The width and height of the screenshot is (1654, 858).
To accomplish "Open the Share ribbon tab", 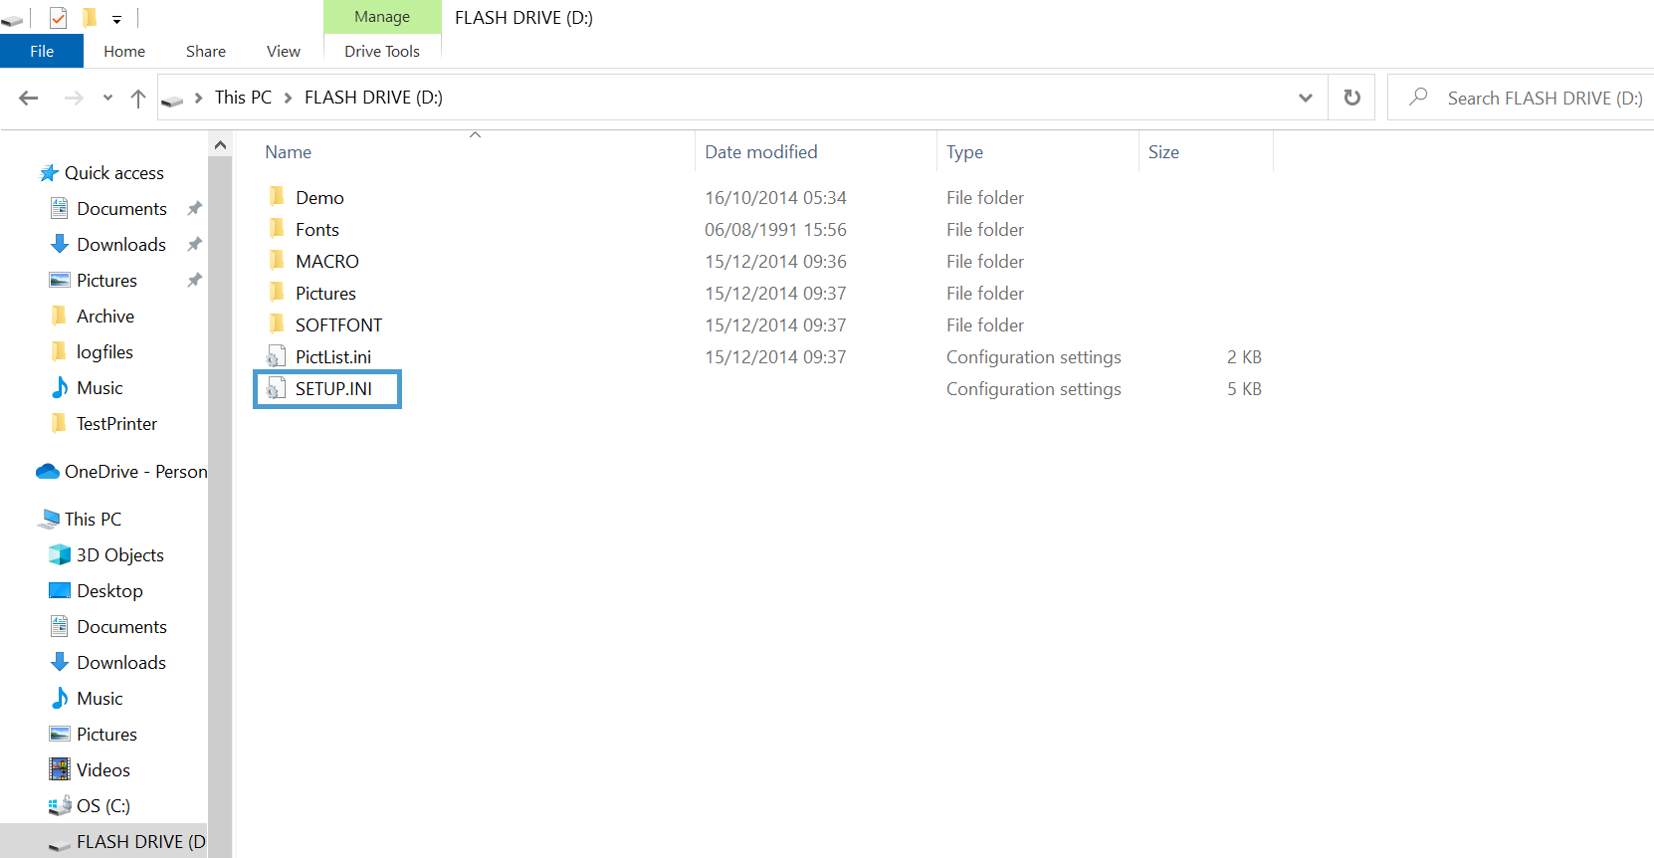I will coord(206,51).
